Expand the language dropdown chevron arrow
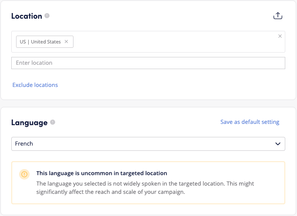Screen dimensions: 297x216 (278, 144)
